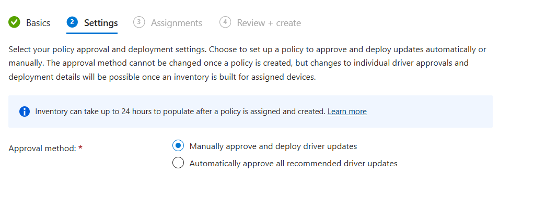Screen dimensions: 534x210
Task: Click the inventory 24 hours banner message
Action: coord(180,112)
